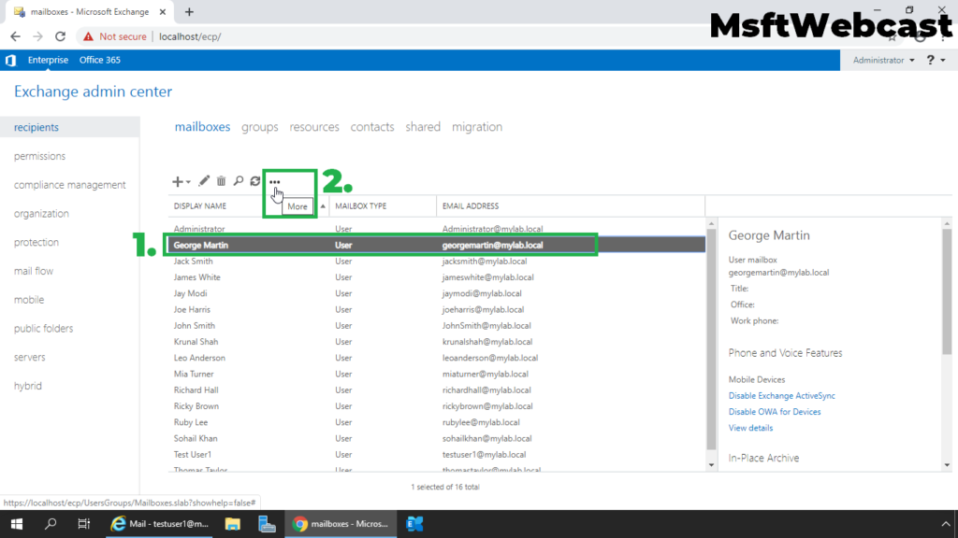958x538 pixels.
Task: Click the taskbar search icon
Action: pyautogui.click(x=51, y=524)
